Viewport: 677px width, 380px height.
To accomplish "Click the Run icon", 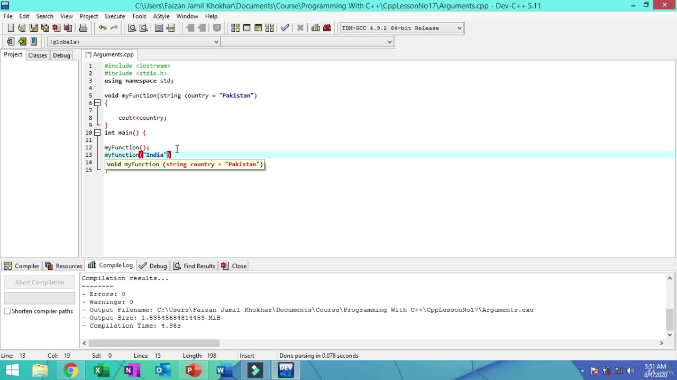I will point(247,28).
